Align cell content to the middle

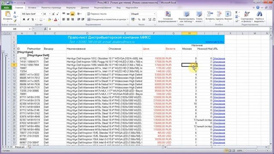pyautogui.click(x=68, y=14)
